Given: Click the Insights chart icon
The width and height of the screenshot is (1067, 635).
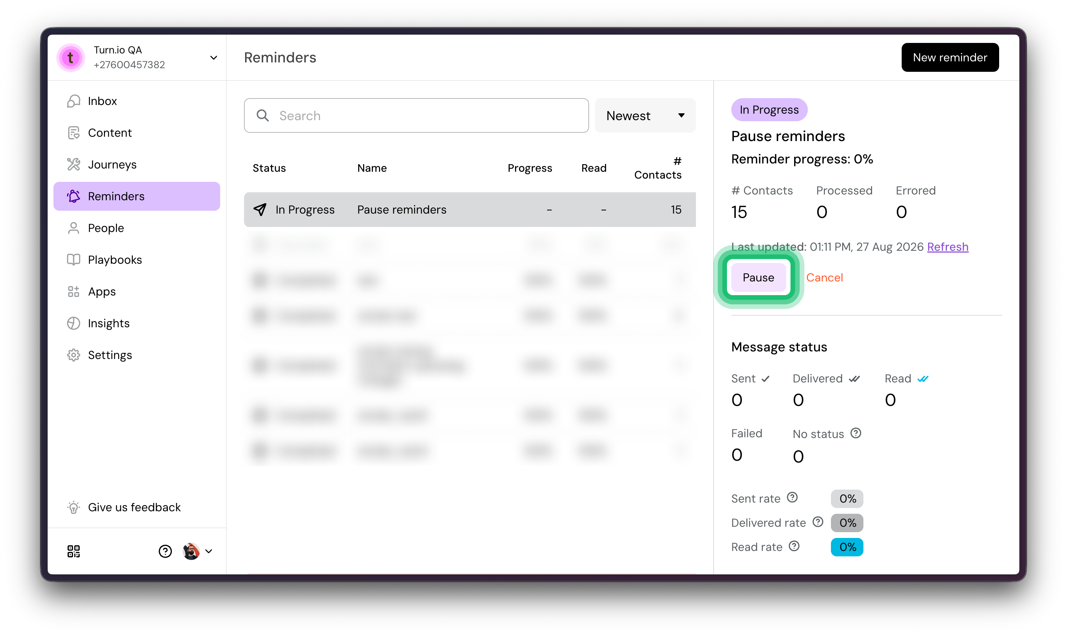Looking at the screenshot, I should [74, 323].
